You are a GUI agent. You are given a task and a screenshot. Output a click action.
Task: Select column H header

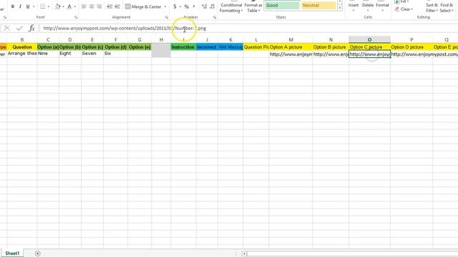[161, 40]
